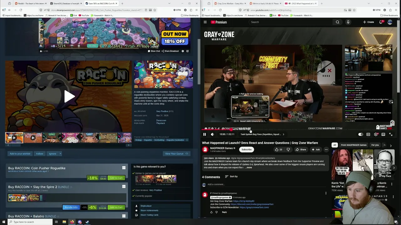Mute the YouTube player volume

(x=212, y=134)
